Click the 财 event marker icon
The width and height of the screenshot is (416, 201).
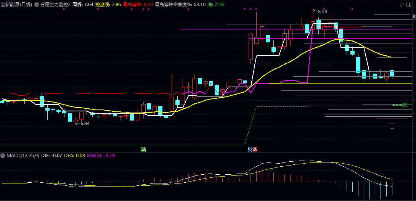point(250,149)
